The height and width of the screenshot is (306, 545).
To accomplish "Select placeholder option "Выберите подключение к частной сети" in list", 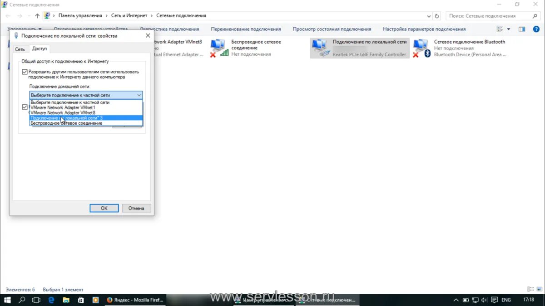I will 86,102.
